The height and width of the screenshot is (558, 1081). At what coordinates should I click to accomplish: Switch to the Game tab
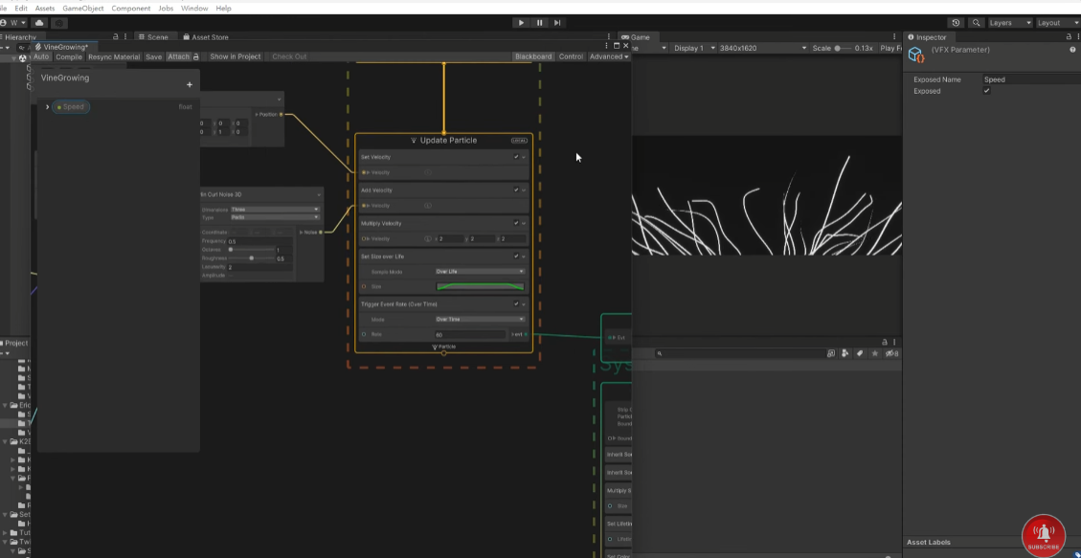640,37
